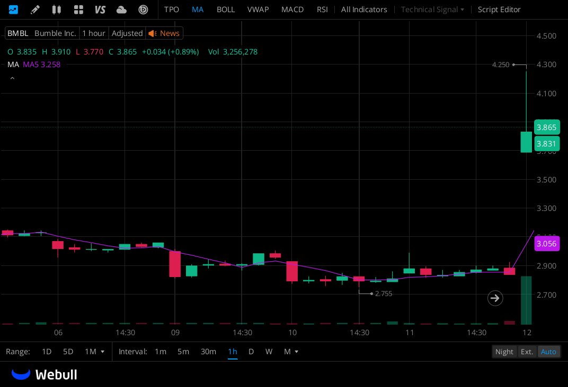Select Auto session mode
The height and width of the screenshot is (387, 568).
pyautogui.click(x=548, y=352)
